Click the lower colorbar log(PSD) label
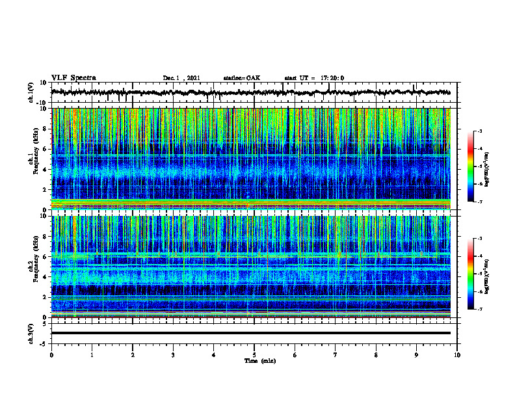 coord(487,276)
